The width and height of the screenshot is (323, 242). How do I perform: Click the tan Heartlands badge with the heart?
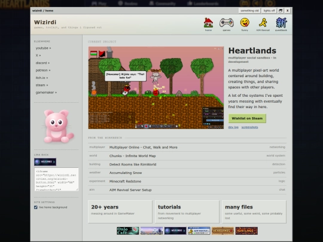coord(223,231)
